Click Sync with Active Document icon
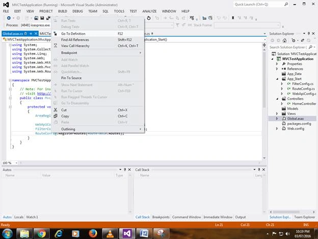 pyautogui.click(x=302, y=40)
